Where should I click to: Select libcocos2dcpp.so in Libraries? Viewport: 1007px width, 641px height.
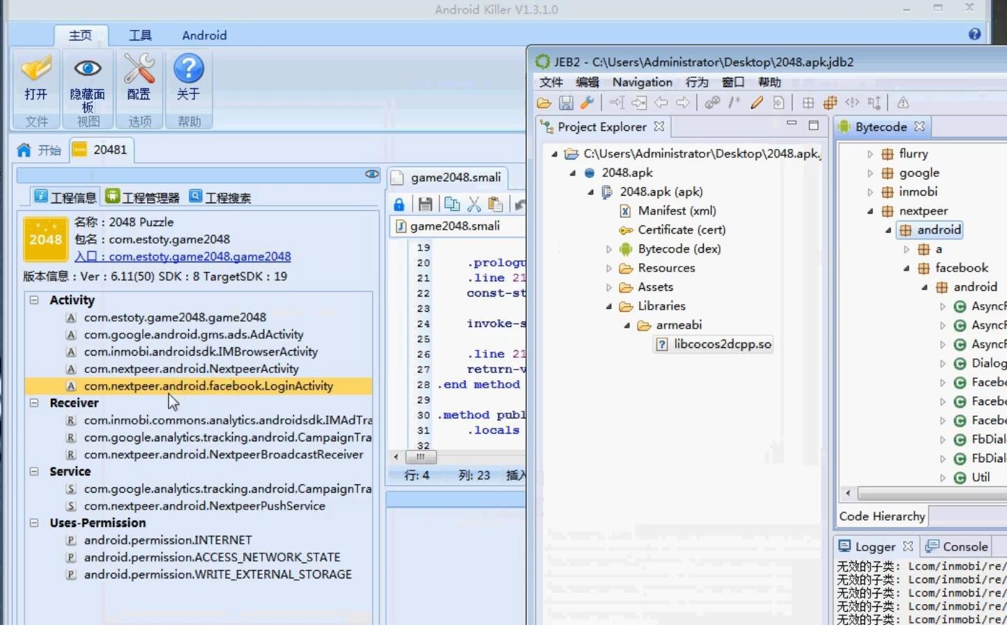[x=714, y=344]
